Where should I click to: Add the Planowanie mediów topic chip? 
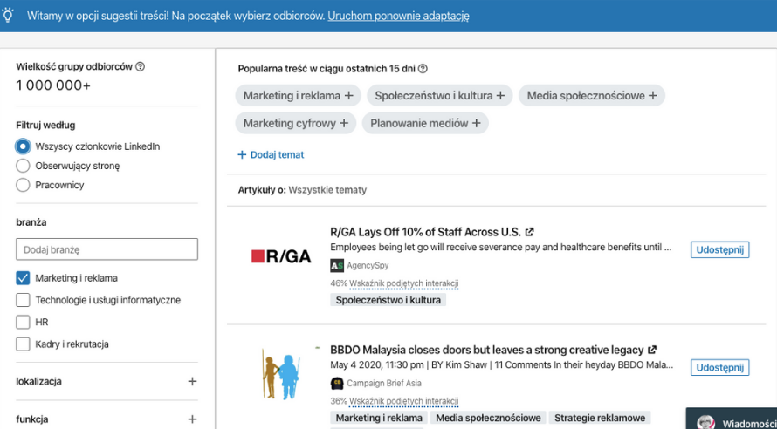[425, 123]
